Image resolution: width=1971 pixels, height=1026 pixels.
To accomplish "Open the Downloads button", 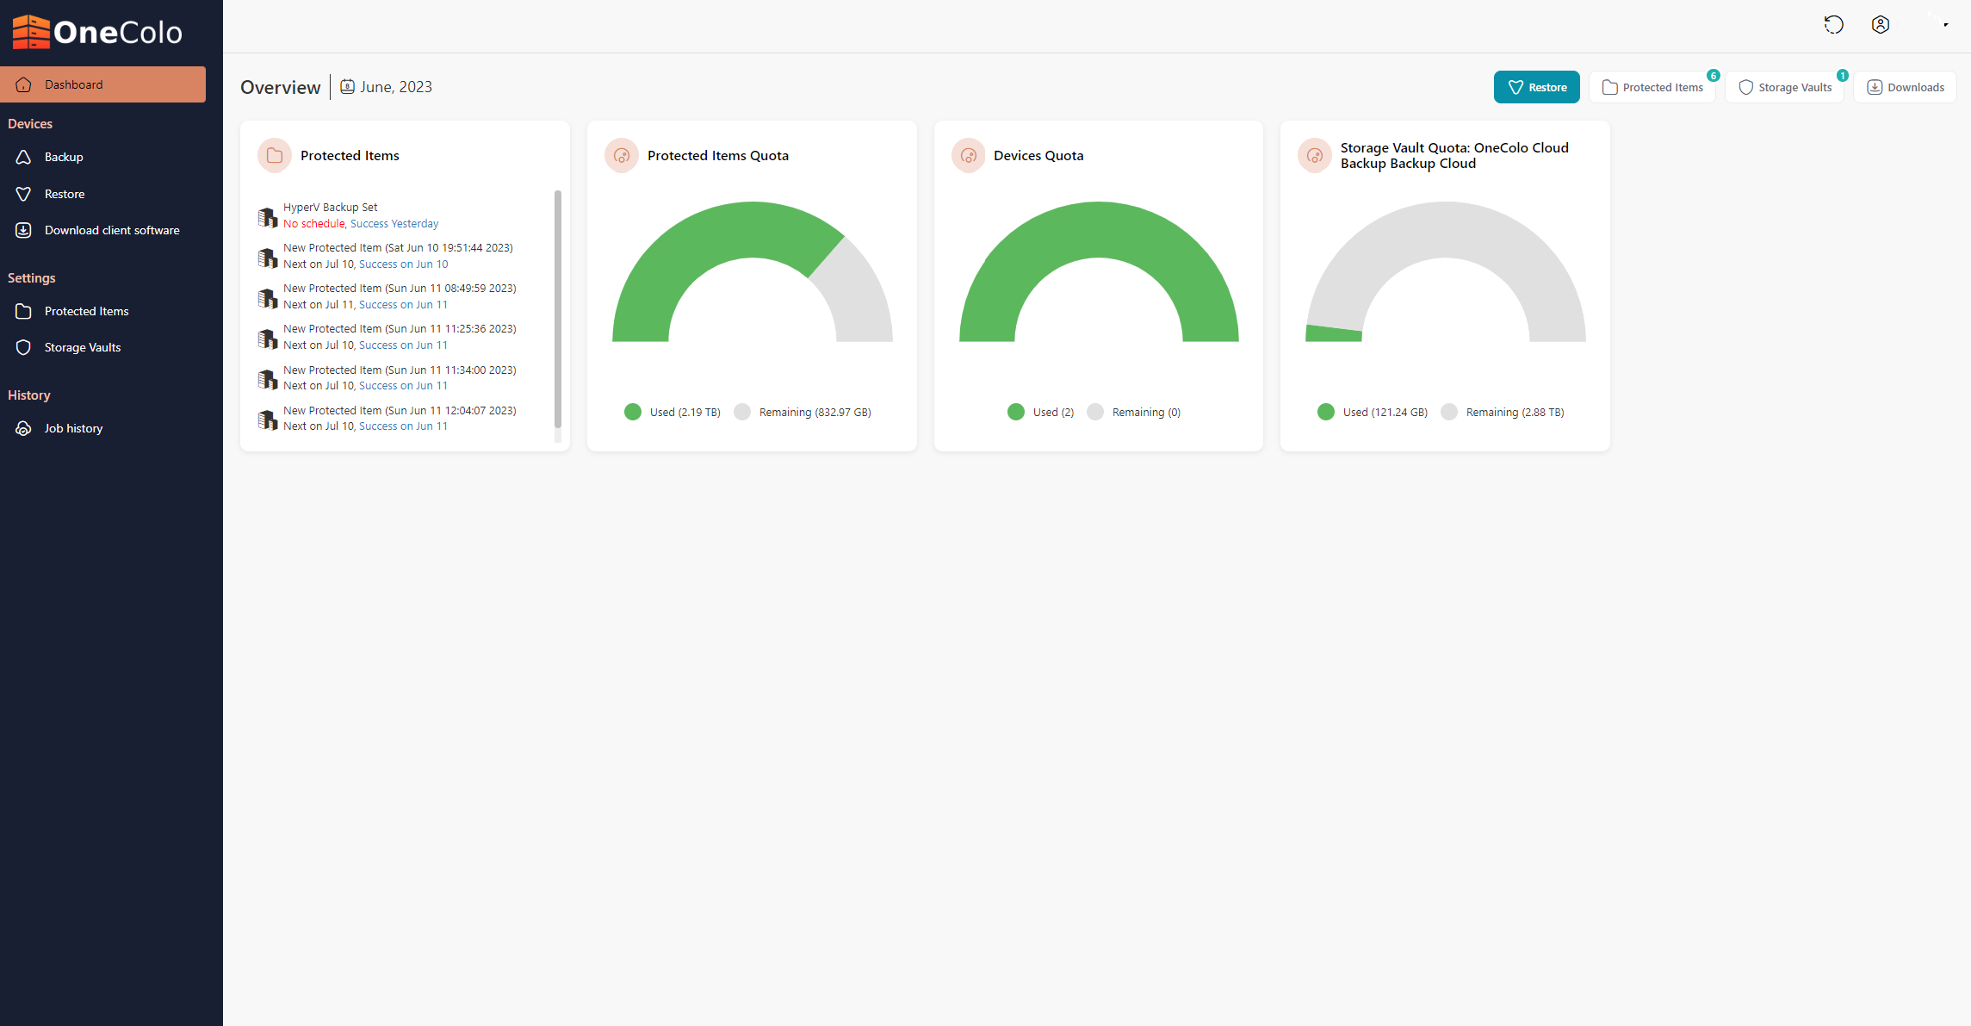I will [1905, 87].
